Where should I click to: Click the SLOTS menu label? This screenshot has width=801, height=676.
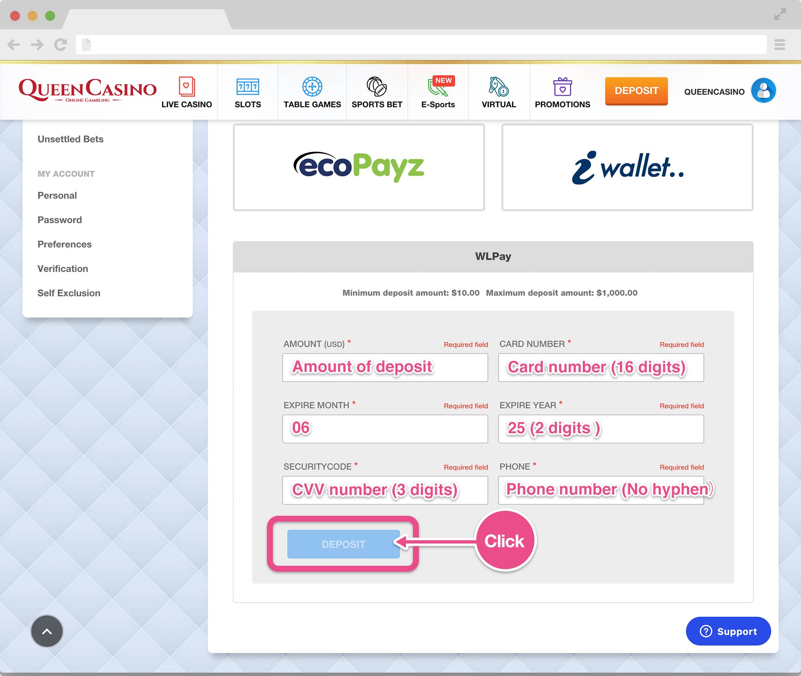point(248,104)
